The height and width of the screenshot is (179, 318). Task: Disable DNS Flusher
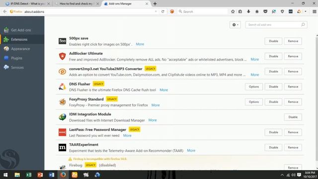pyautogui.click(x=273, y=87)
